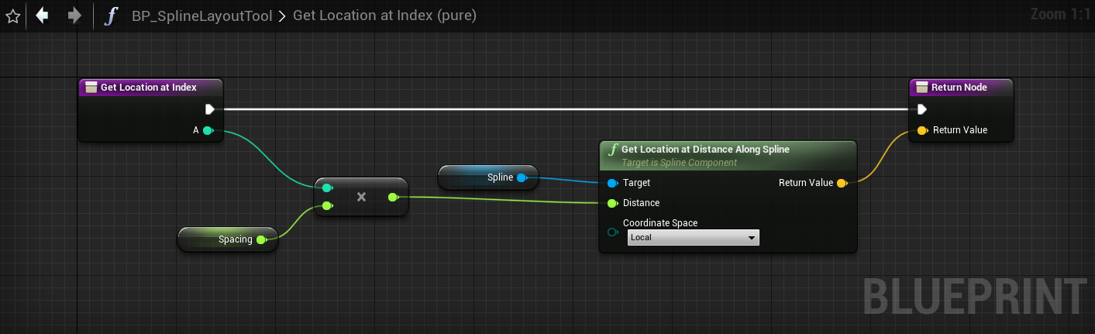Click the function f icon in breadcrumb
Viewport: 1095px width, 334px height.
[x=111, y=15]
